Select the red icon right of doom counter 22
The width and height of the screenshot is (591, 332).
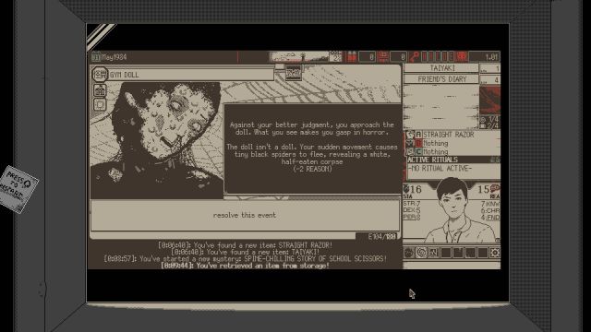(351, 57)
